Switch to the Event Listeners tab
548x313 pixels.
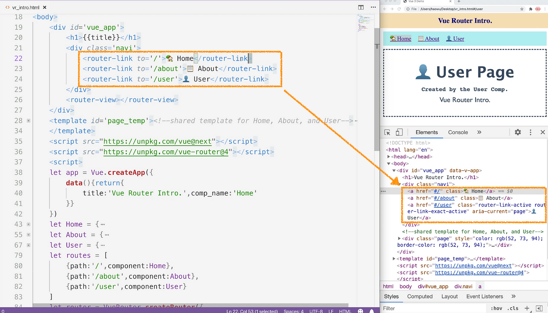click(x=485, y=296)
